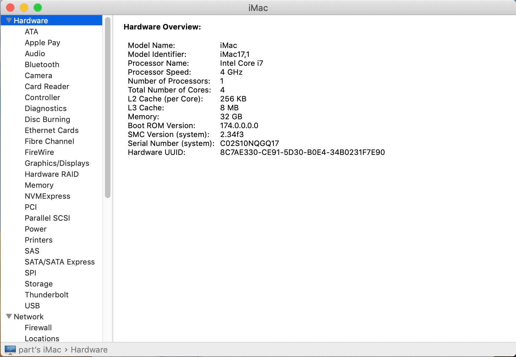Image resolution: width=516 pixels, height=357 pixels.
Task: Collapse the Network disclosure triangle
Action: point(9,317)
